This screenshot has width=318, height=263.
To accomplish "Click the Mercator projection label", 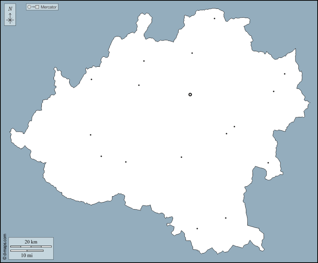I will click(x=48, y=7).
